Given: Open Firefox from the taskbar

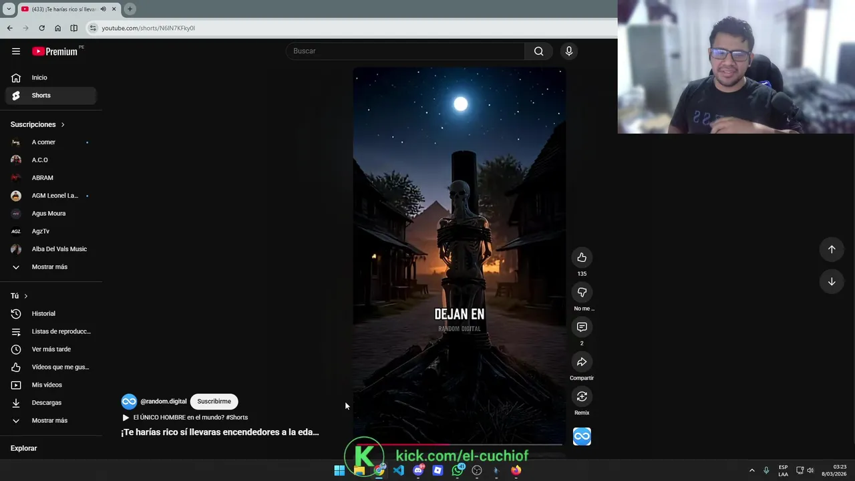Looking at the screenshot, I should pyautogui.click(x=516, y=470).
